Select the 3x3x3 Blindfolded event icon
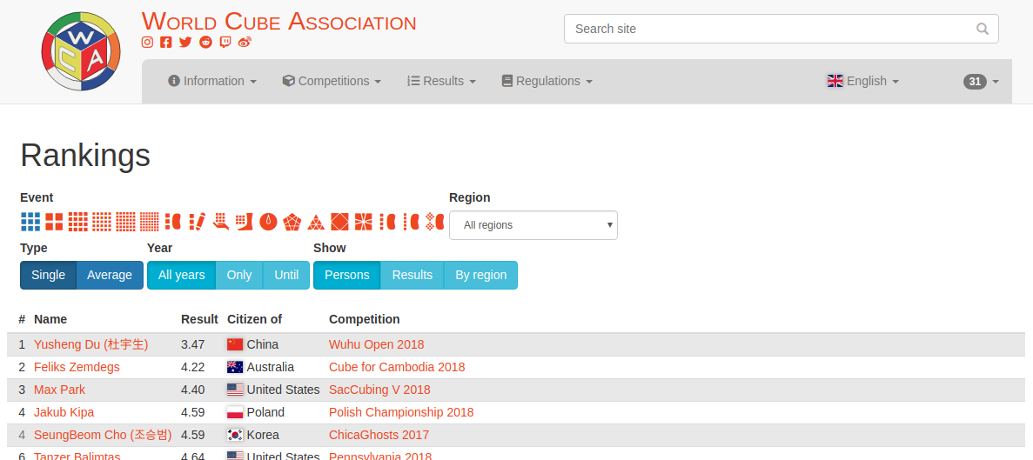The image size is (1033, 460). tap(172, 222)
